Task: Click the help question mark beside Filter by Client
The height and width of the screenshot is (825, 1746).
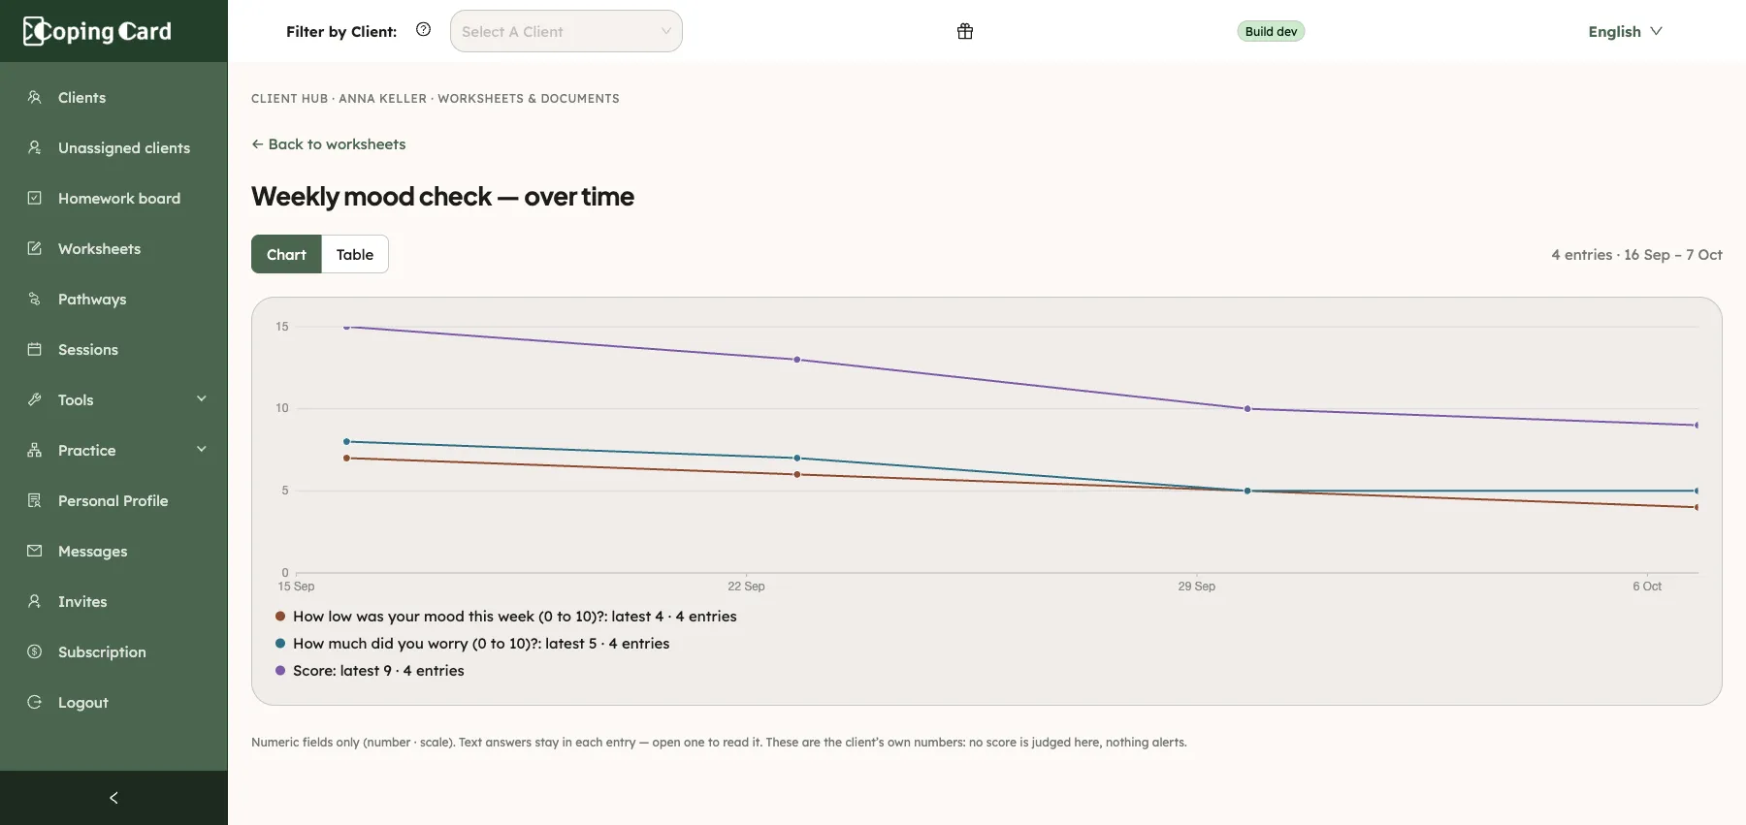Action: click(424, 30)
